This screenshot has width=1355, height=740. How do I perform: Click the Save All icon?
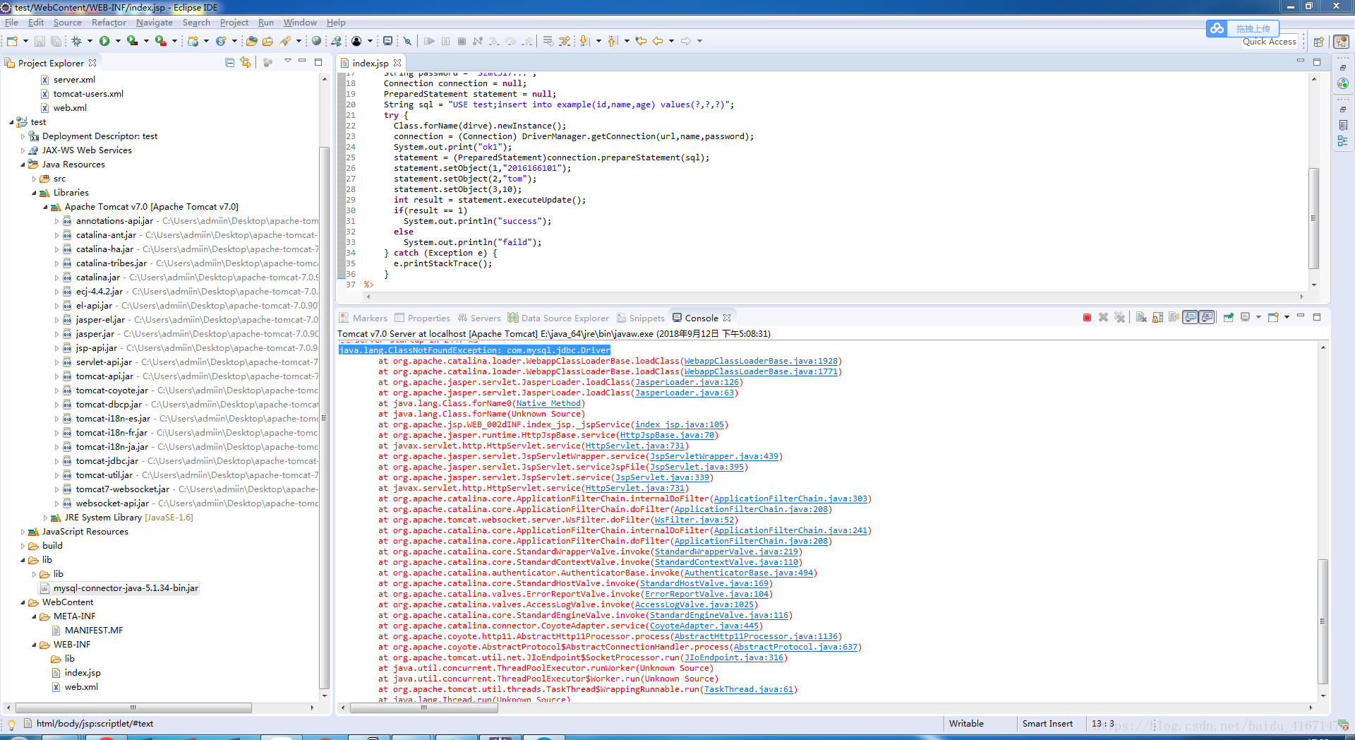[x=56, y=41]
